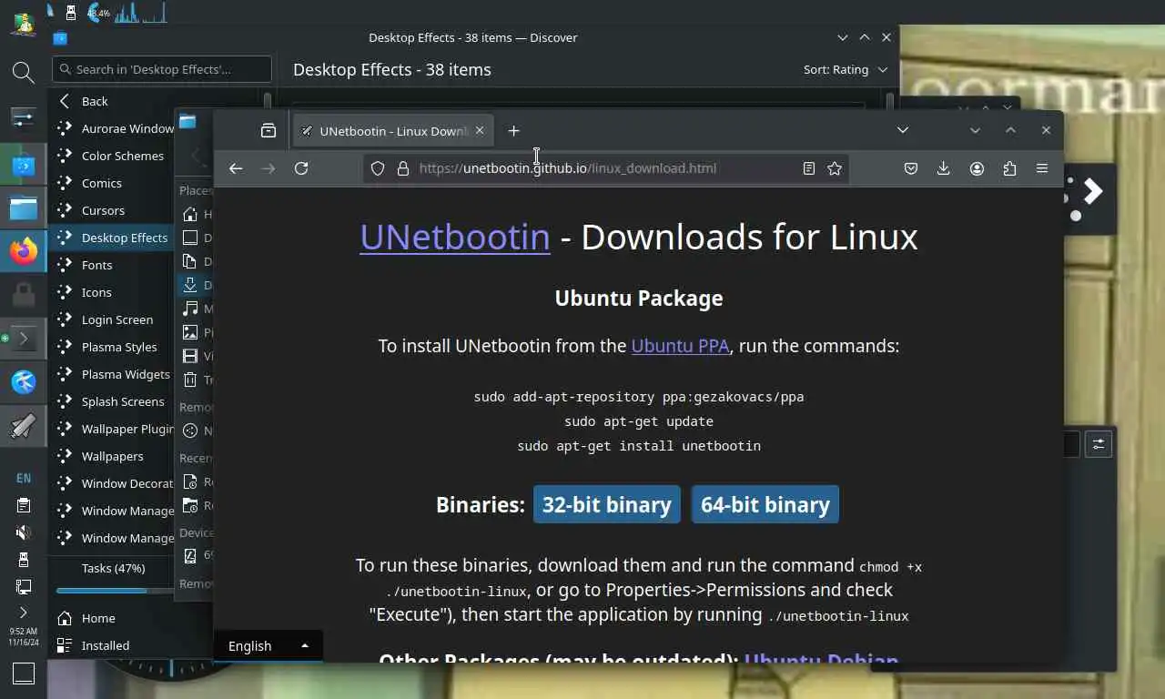Open Sort: Rating dropdown in Discover

[845, 69]
